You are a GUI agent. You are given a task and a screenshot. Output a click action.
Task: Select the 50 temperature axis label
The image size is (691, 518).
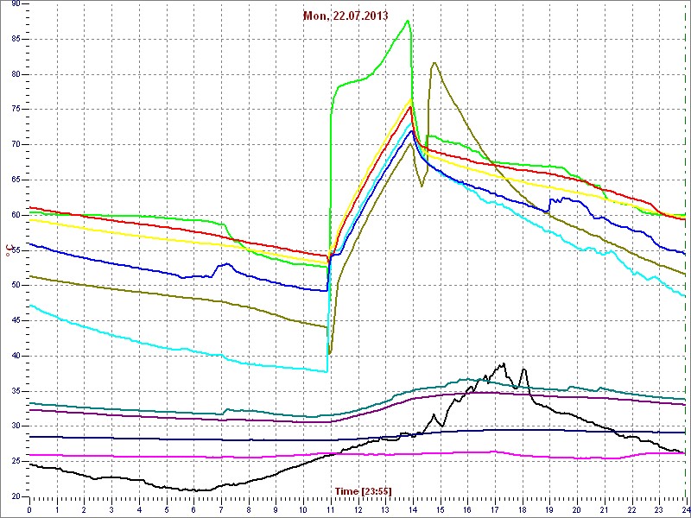(x=16, y=286)
